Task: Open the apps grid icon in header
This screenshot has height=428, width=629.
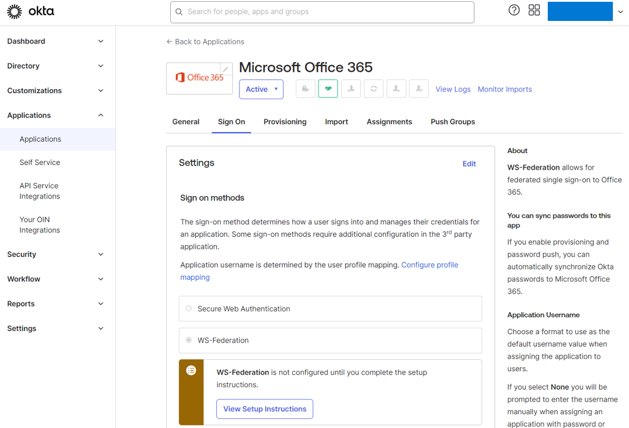Action: pos(535,10)
